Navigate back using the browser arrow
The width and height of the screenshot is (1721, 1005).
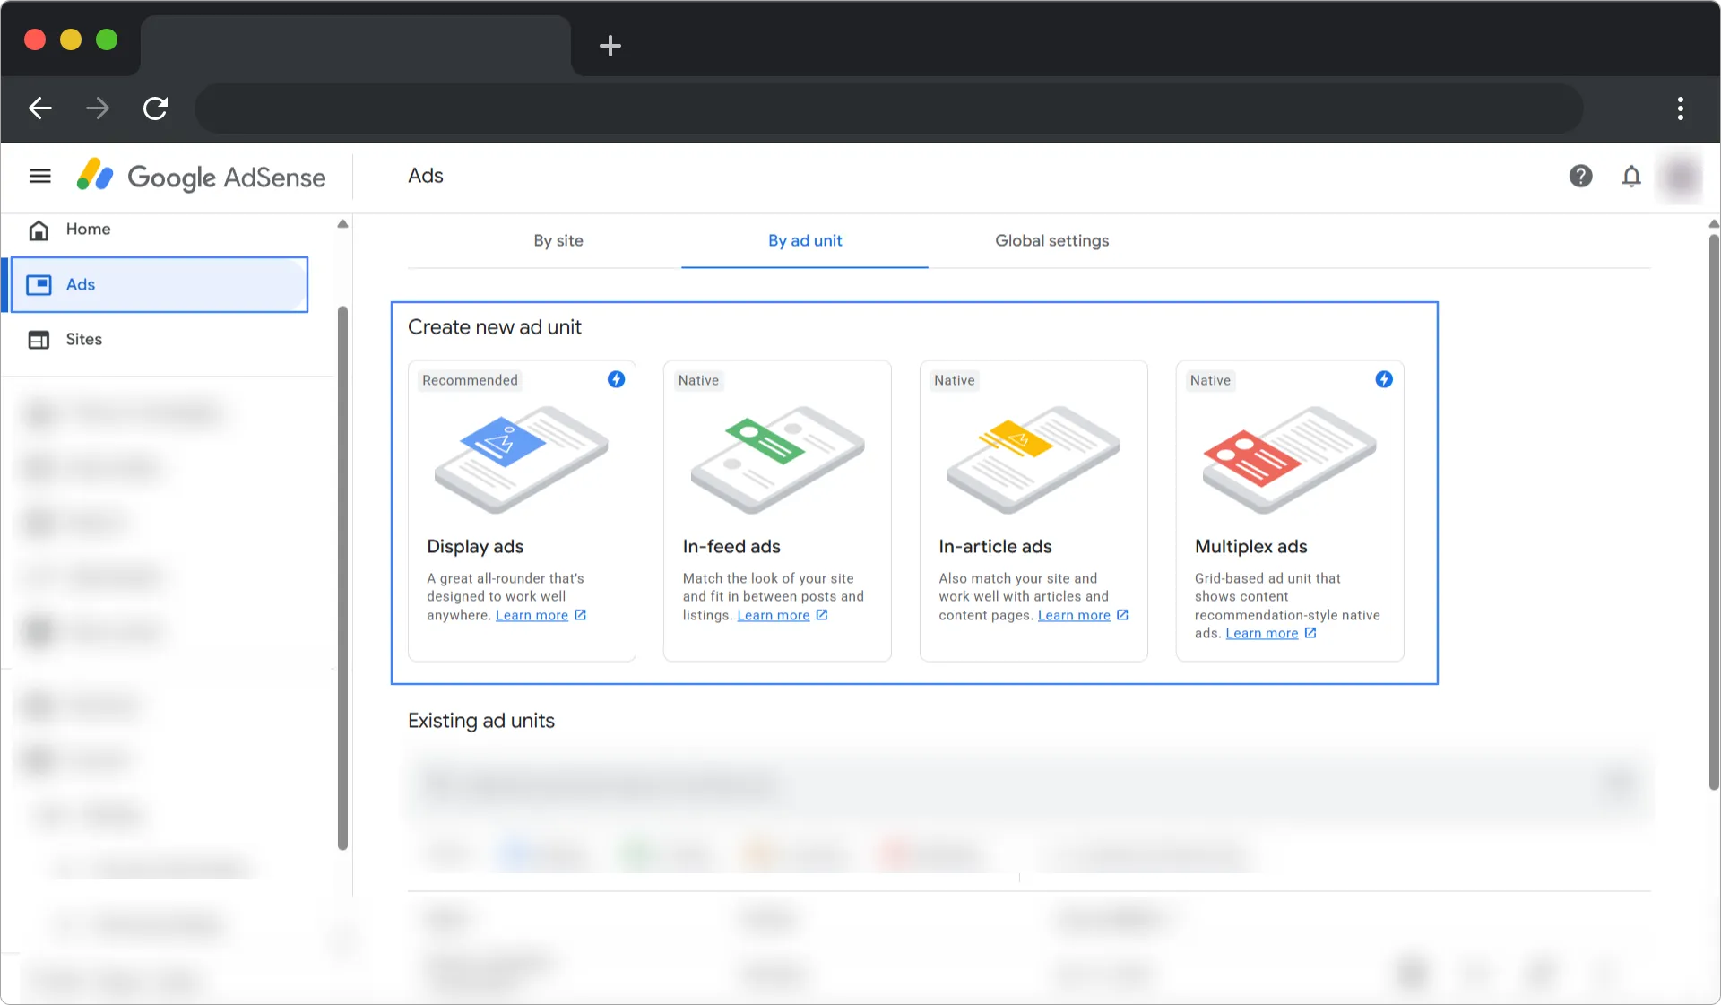(x=39, y=108)
